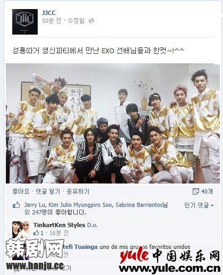223x275 pixels.
Task: Click the comment's thumbs-up like icon
Action: (x=37, y=233)
